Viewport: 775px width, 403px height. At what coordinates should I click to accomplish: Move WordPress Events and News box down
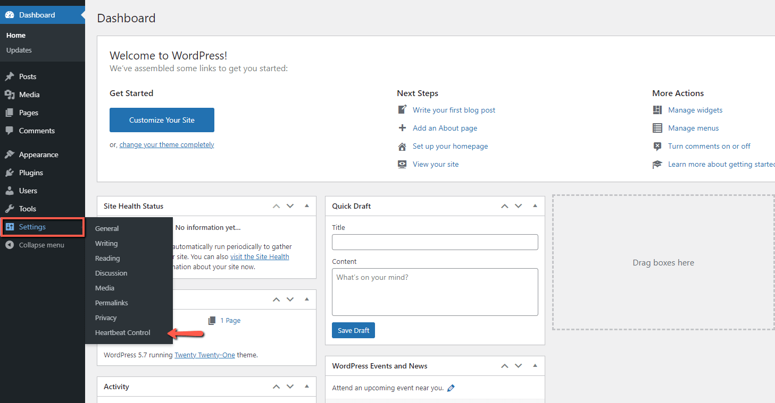point(519,366)
